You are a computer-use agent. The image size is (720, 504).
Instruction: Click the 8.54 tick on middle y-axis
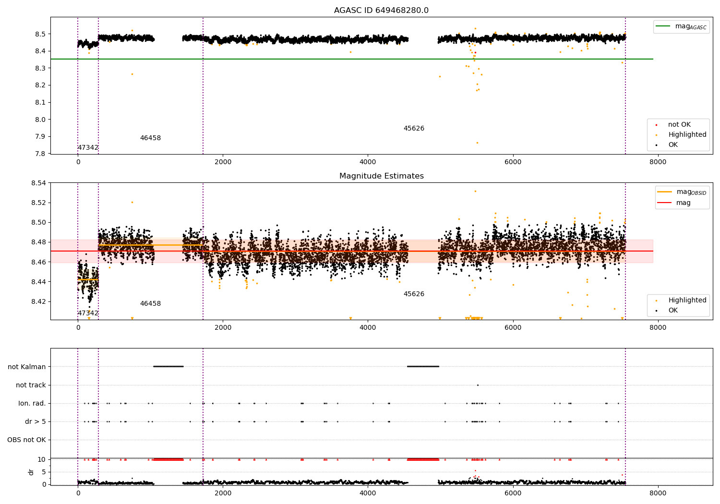click(38, 183)
